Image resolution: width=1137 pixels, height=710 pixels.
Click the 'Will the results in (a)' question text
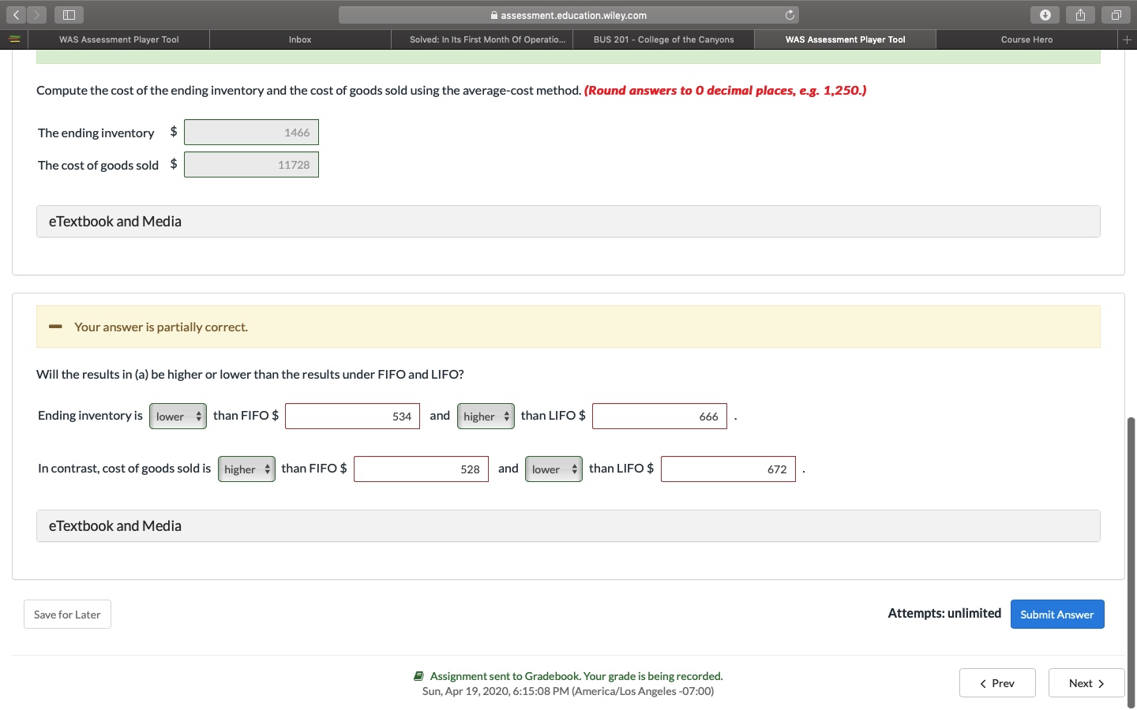[250, 374]
